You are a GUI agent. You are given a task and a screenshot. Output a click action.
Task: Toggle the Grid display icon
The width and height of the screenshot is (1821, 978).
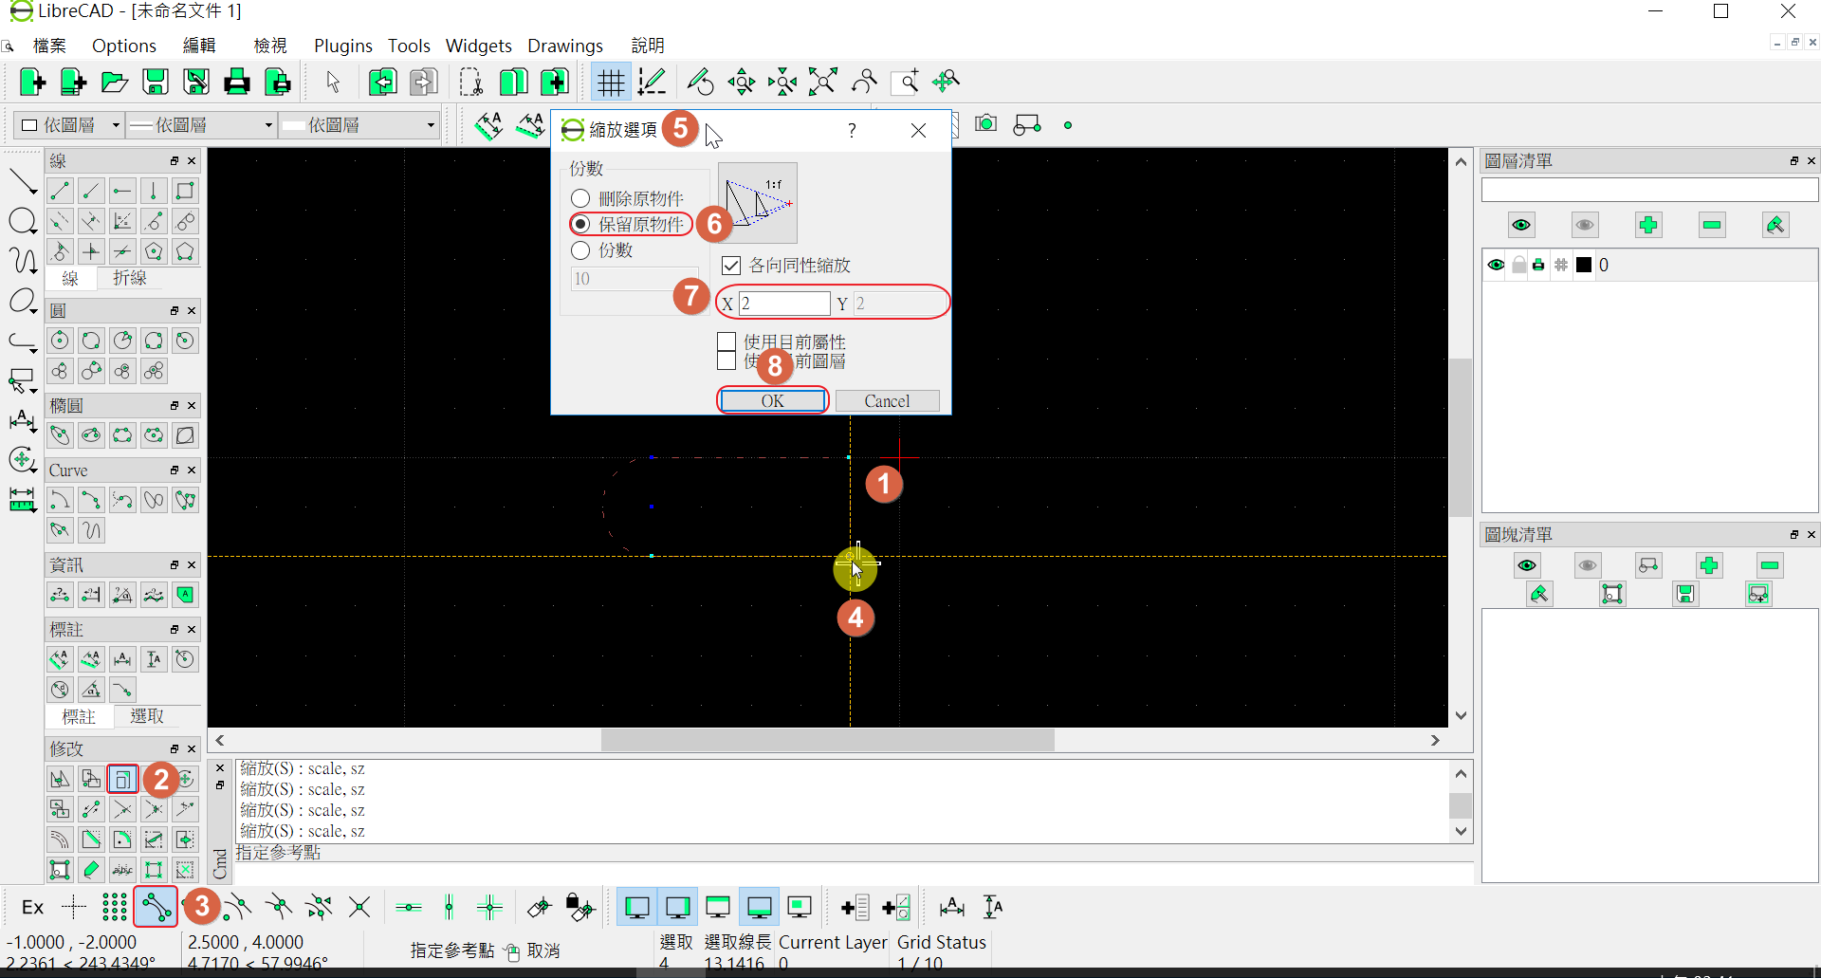click(x=611, y=83)
